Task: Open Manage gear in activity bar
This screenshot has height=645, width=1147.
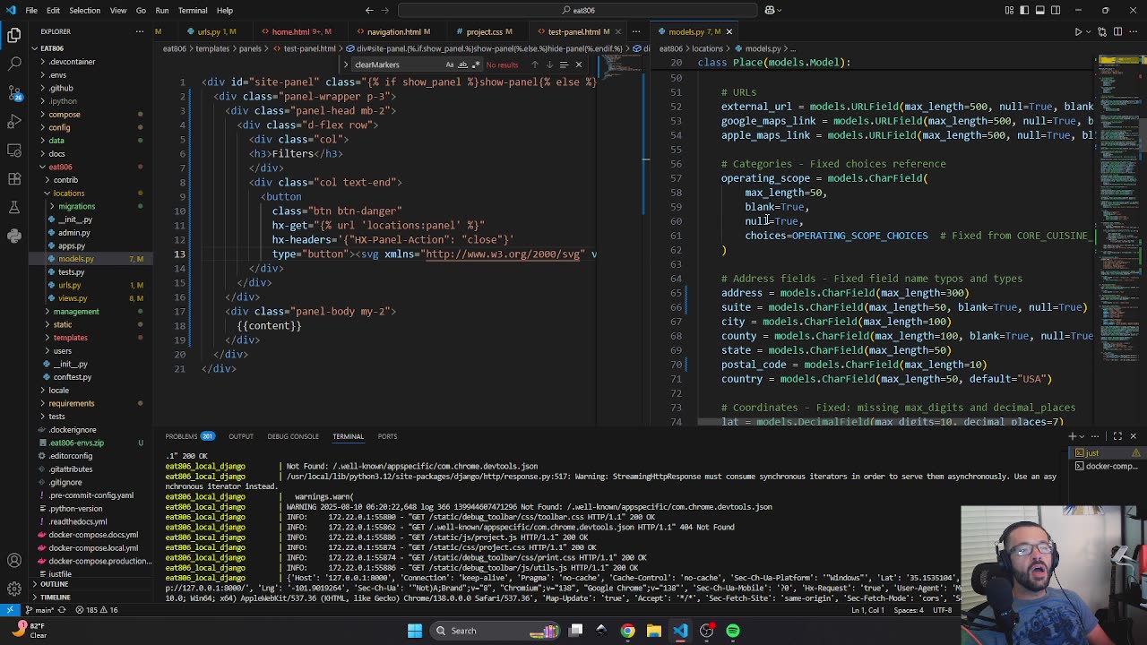Action: point(14,589)
